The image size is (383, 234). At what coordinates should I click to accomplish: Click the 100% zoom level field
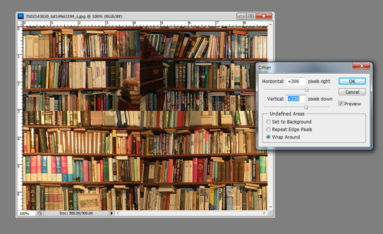(27, 213)
